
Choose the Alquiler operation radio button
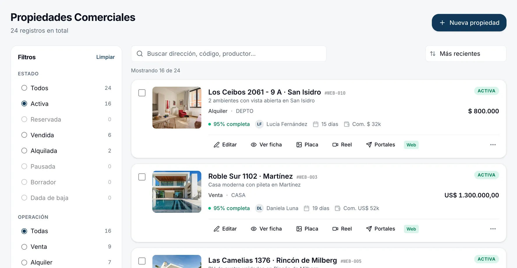tap(24, 262)
